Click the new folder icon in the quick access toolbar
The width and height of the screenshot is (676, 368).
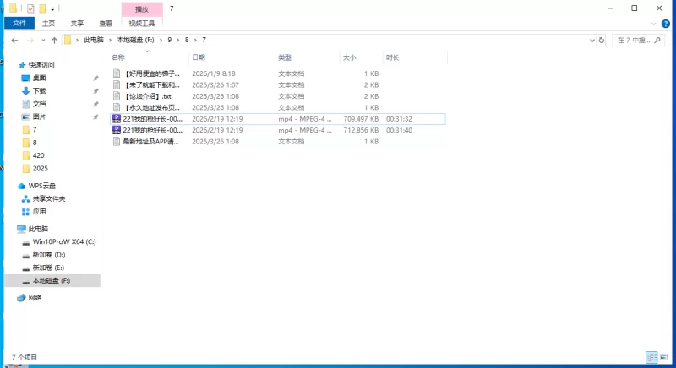click(x=42, y=8)
